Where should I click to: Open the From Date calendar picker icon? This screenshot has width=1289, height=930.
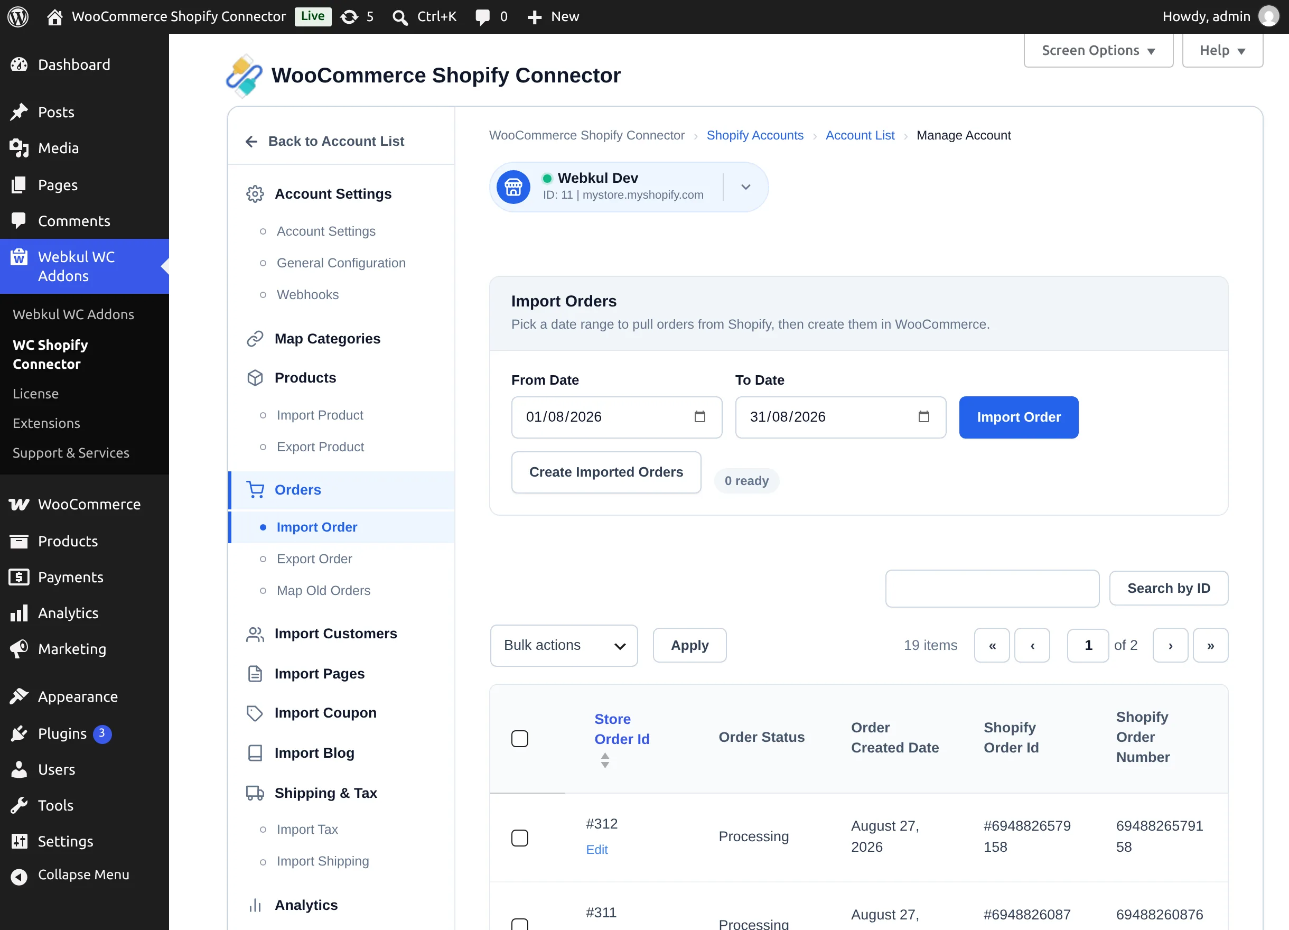(x=699, y=417)
